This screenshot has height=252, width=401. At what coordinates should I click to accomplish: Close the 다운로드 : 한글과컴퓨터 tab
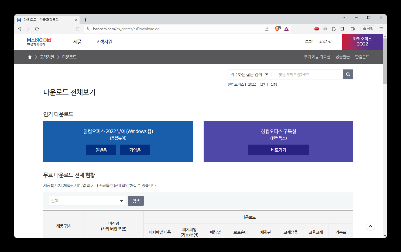coord(76,20)
